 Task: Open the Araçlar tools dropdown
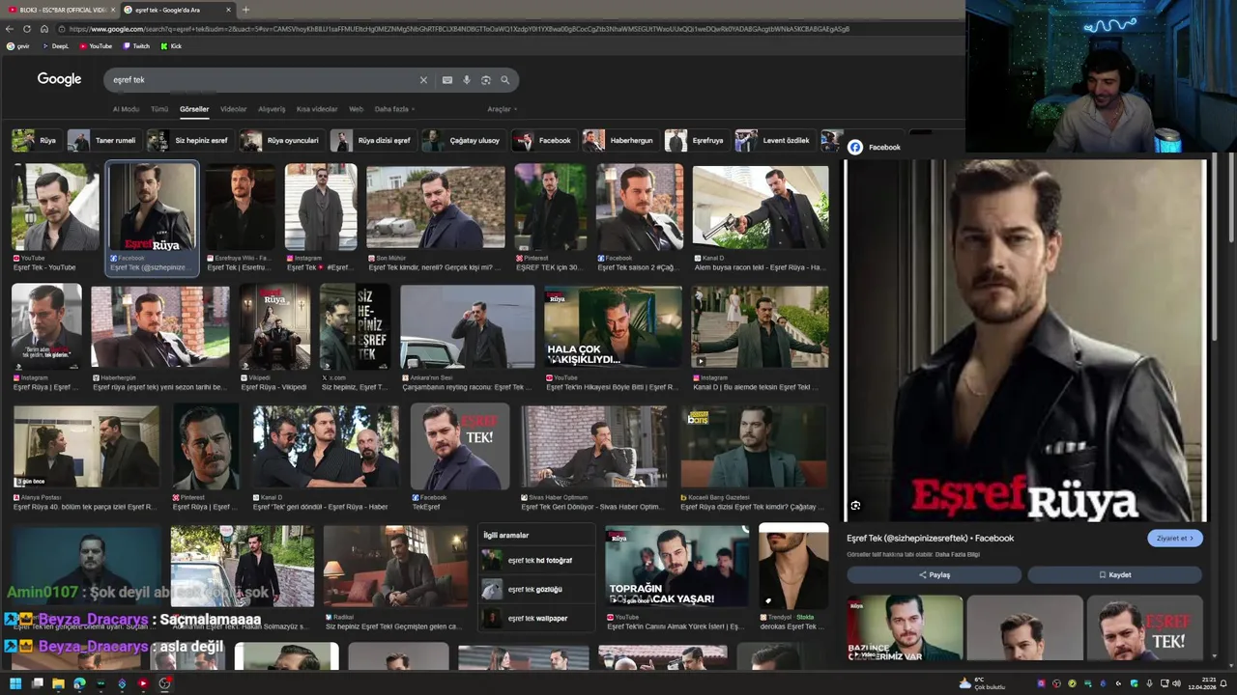[x=502, y=109]
